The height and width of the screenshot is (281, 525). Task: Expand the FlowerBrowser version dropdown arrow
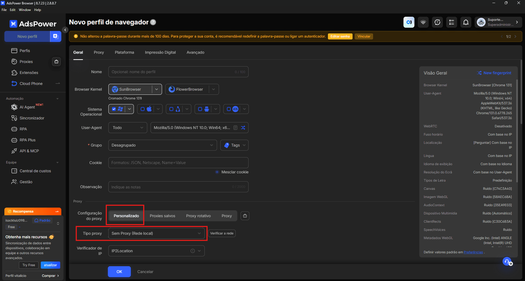pyautogui.click(x=214, y=89)
